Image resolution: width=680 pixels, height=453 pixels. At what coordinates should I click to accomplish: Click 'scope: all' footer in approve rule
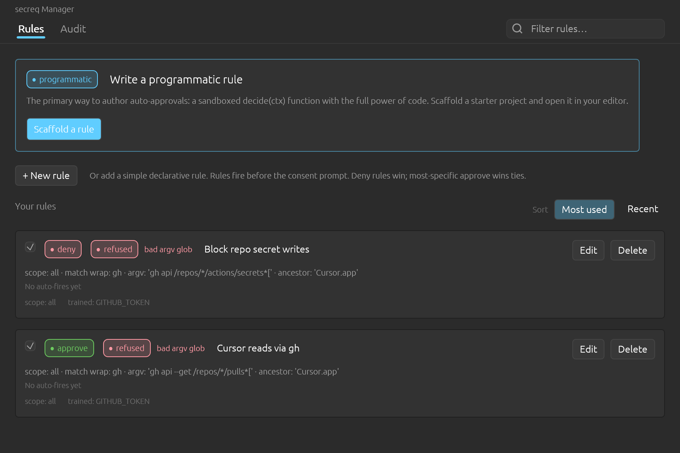40,401
